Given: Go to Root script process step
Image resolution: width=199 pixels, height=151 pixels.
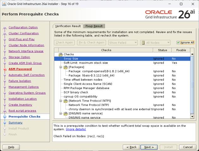Looking at the screenshot, I should pyautogui.click(x=22, y=111).
